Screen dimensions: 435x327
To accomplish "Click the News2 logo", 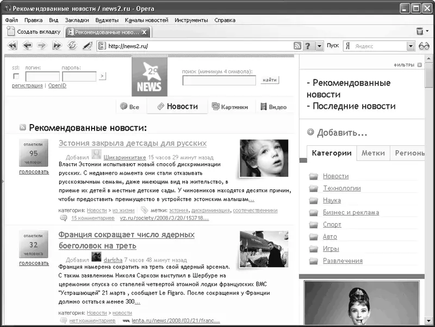I will [150, 77].
